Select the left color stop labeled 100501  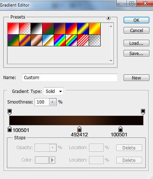click(9, 129)
